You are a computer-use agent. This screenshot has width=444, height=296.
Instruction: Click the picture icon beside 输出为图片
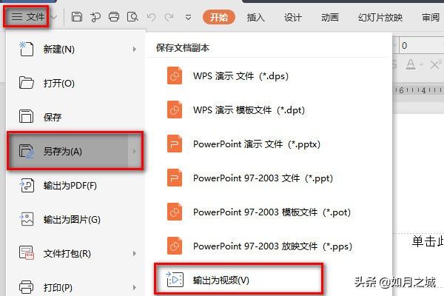[x=27, y=220]
